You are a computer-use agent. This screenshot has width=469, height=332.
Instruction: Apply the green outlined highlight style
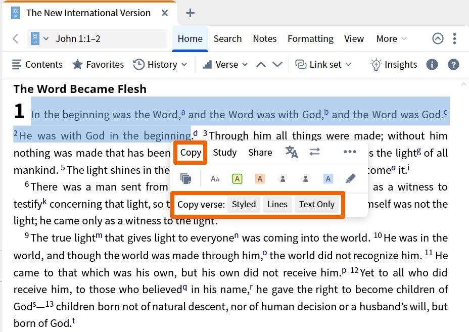[x=238, y=178]
